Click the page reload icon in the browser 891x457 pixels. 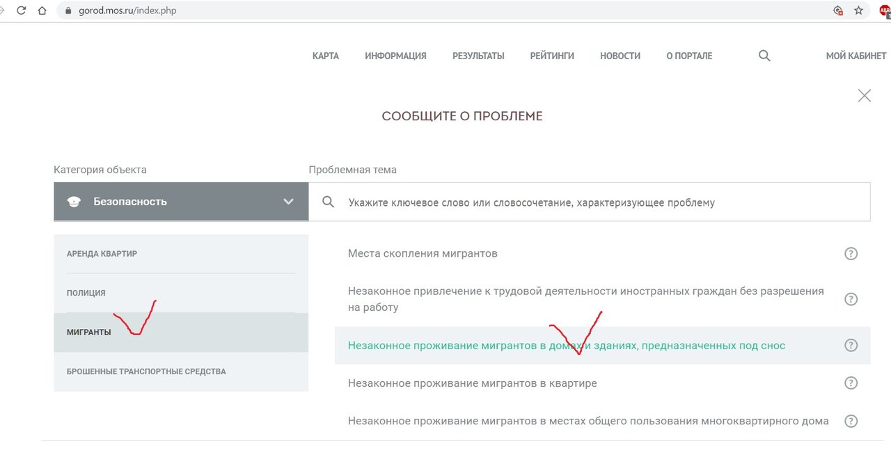click(21, 10)
